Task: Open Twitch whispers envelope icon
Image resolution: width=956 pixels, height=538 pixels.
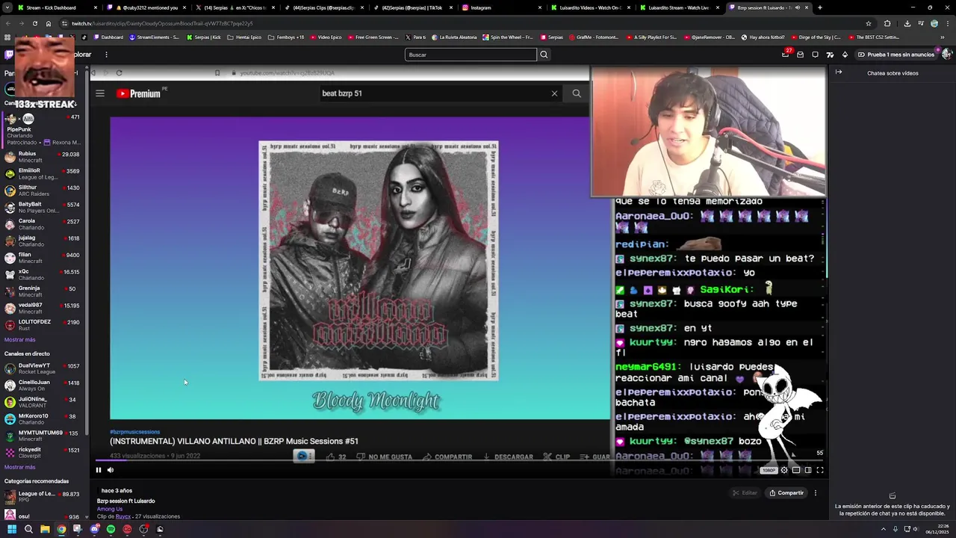Action: pyautogui.click(x=801, y=55)
